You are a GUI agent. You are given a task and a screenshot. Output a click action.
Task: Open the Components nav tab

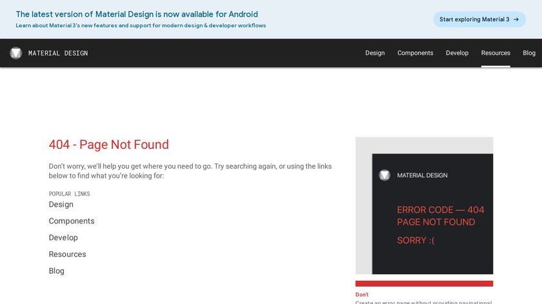pyautogui.click(x=415, y=53)
